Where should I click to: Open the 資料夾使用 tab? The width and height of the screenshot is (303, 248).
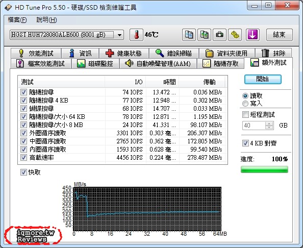pos(226,53)
